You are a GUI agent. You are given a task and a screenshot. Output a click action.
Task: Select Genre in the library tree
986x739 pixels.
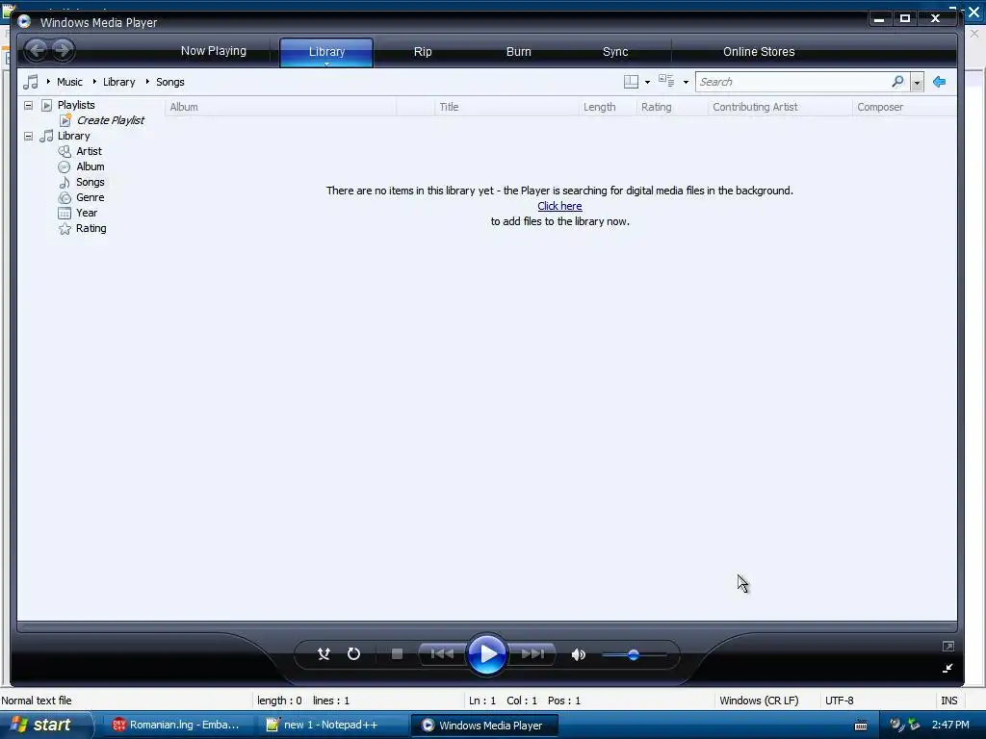(90, 197)
